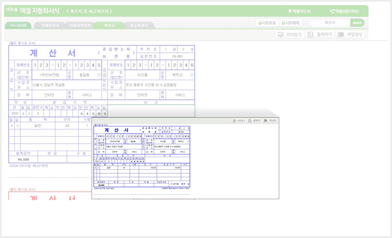Select the recipient company cell 비즈폼
Screen dimensions: 392x238
point(143,75)
